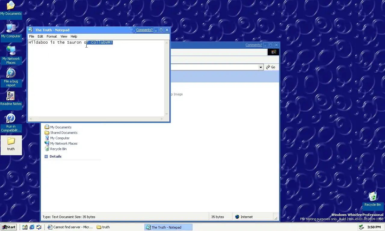
Task: Click the clock showing 3:50 PM
Action: 374,227
